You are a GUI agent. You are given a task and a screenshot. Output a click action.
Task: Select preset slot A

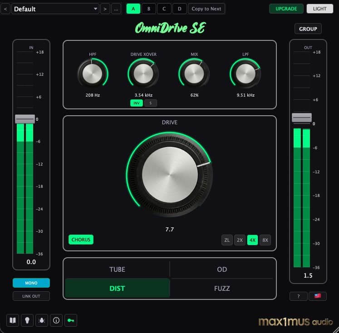click(133, 9)
